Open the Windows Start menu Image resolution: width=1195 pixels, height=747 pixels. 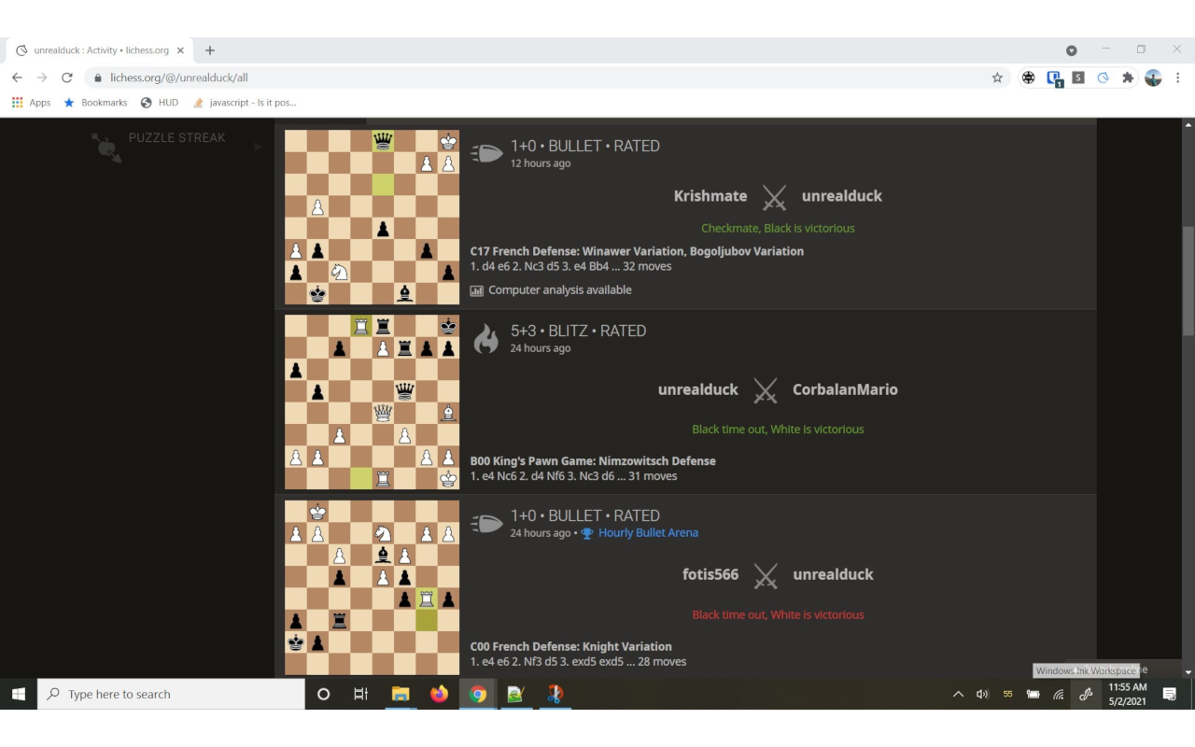(19, 694)
